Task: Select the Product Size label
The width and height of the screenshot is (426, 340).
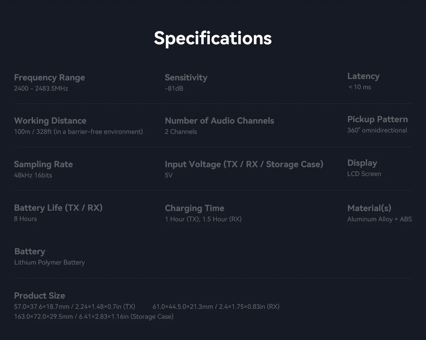Action: coord(39,296)
